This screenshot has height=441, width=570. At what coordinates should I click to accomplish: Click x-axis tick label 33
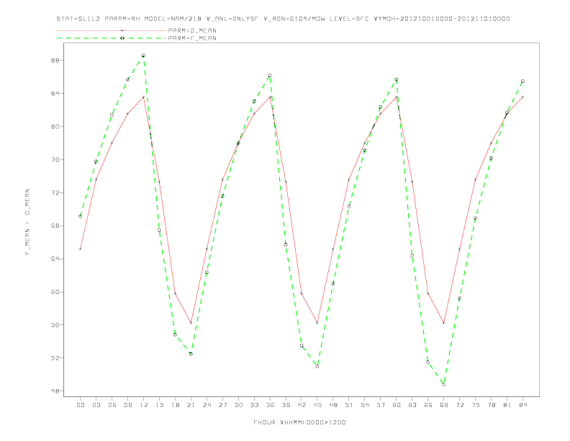pyautogui.click(x=254, y=405)
